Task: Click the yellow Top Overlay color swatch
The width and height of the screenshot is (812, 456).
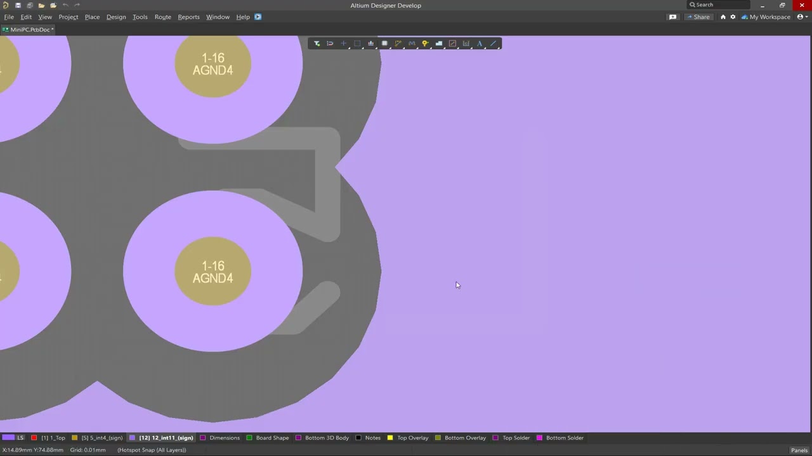Action: click(390, 438)
